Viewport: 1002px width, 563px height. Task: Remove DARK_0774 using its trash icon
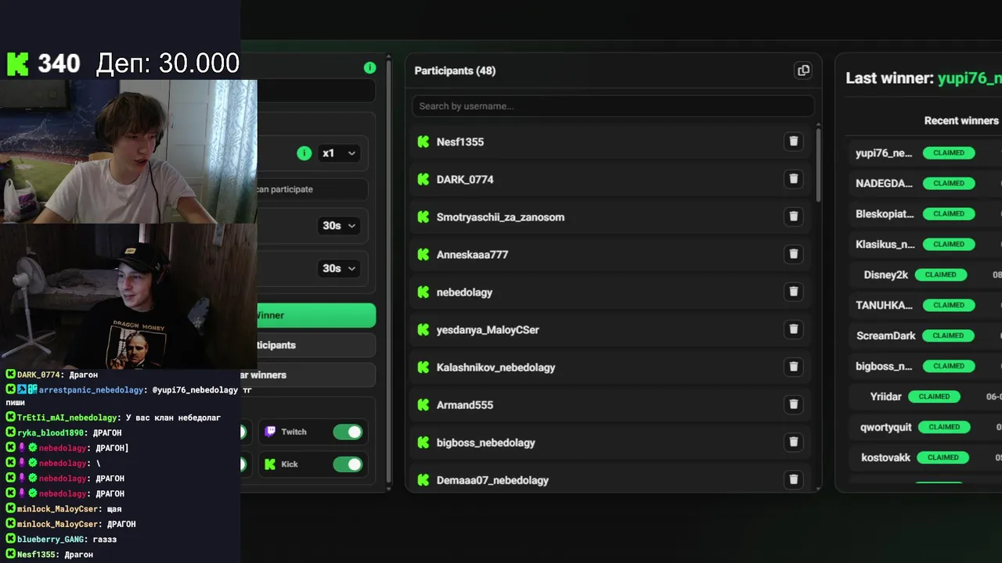(793, 179)
